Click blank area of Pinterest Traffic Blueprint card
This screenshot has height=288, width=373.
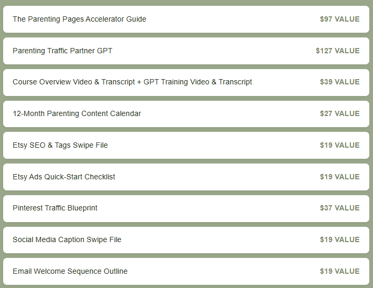[x=207, y=208]
